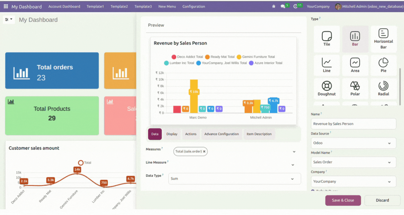Viewport: 404px width, 215px height.
Task: Click the Name input field
Action: click(x=353, y=124)
